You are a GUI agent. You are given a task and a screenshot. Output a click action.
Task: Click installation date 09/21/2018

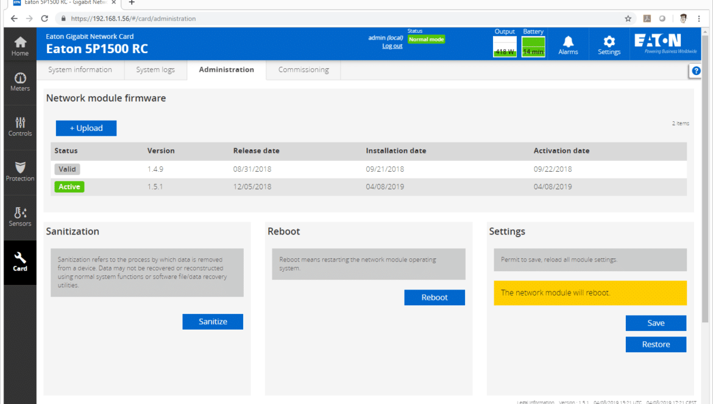click(385, 169)
